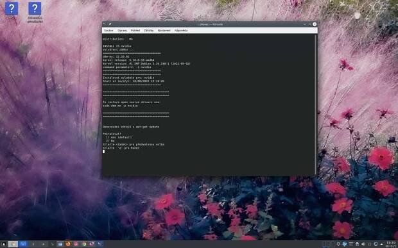This screenshot has width=398, height=248.
Task: Click the 'sudo ddm-mx -p nvidia' line
Action: pyautogui.click(x=120, y=106)
